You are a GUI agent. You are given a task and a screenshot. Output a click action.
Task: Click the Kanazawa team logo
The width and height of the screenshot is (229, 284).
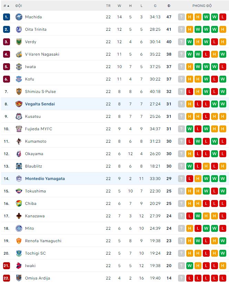tap(19, 216)
